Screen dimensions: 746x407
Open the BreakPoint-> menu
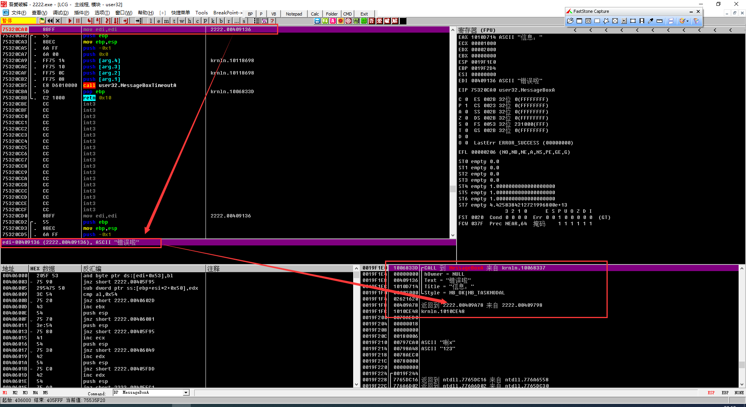pyautogui.click(x=228, y=13)
